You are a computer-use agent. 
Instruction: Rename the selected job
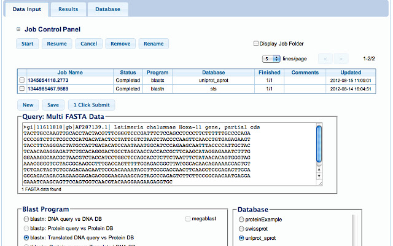154,44
